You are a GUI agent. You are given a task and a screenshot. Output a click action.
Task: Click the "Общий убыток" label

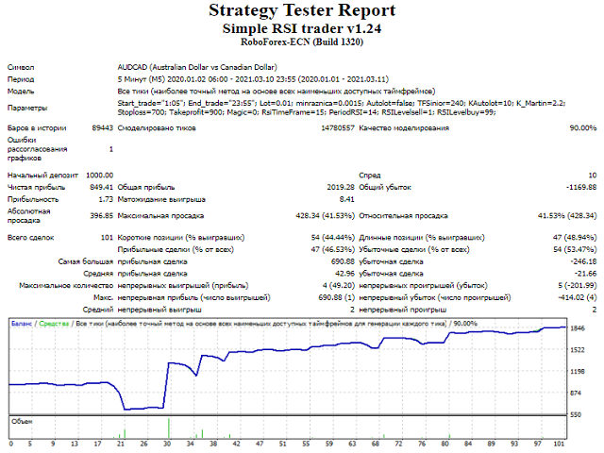pos(385,188)
